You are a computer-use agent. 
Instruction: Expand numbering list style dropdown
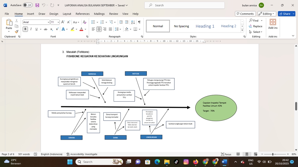point(106,22)
